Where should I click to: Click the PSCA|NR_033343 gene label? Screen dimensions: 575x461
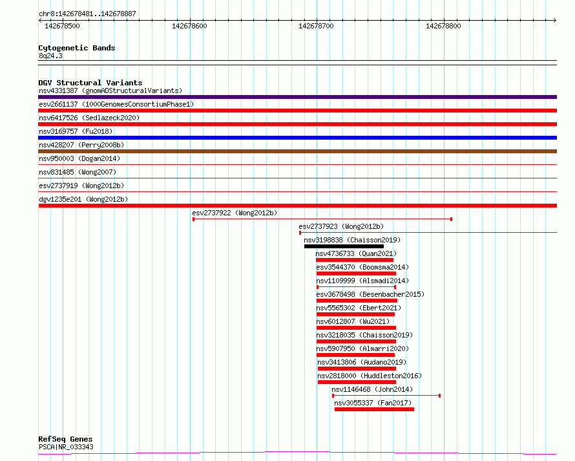[66, 447]
